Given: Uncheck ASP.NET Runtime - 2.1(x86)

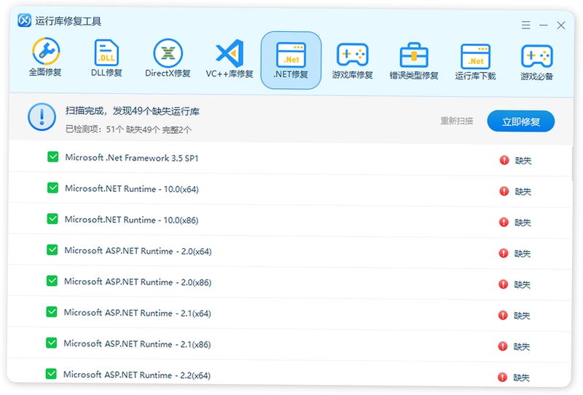Looking at the screenshot, I should point(51,343).
